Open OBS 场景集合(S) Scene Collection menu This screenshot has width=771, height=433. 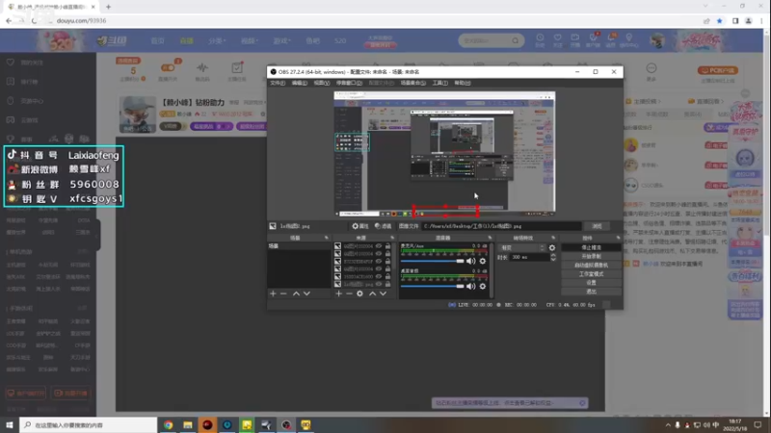coord(413,83)
